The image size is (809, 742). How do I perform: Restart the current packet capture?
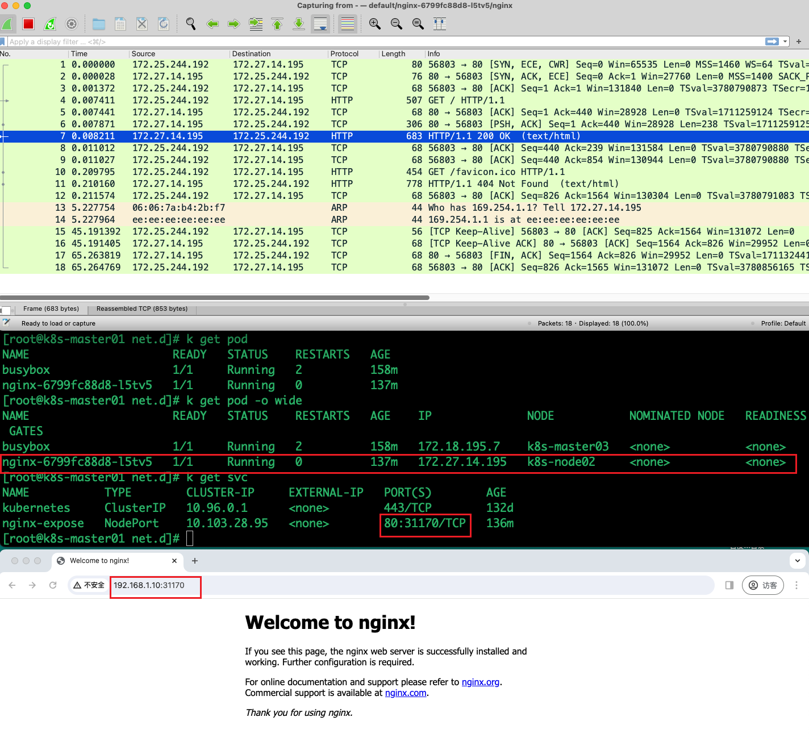click(50, 24)
